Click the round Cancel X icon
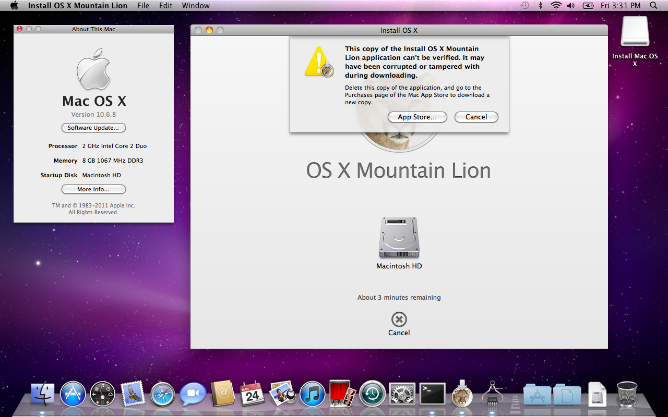This screenshot has width=668, height=417. [399, 320]
